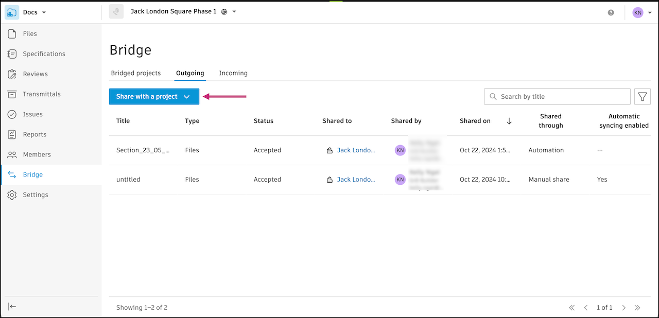Screen dimensions: 659x318
Task: Open Files in the sidebar
Action: (30, 33)
